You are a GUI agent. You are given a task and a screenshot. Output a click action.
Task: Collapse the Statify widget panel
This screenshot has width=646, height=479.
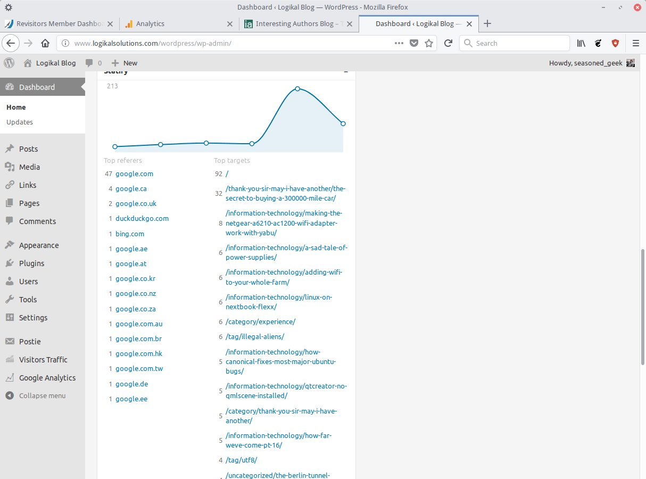[x=345, y=72]
